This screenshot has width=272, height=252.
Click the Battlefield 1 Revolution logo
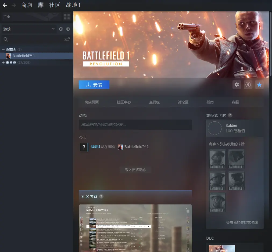pos(106,59)
